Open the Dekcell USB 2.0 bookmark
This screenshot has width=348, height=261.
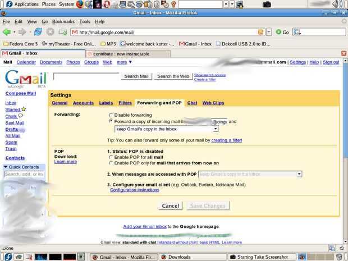[243, 44]
